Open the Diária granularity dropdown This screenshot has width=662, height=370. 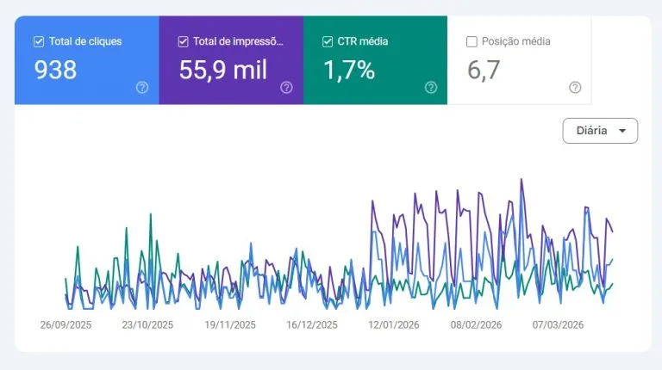pyautogui.click(x=600, y=131)
